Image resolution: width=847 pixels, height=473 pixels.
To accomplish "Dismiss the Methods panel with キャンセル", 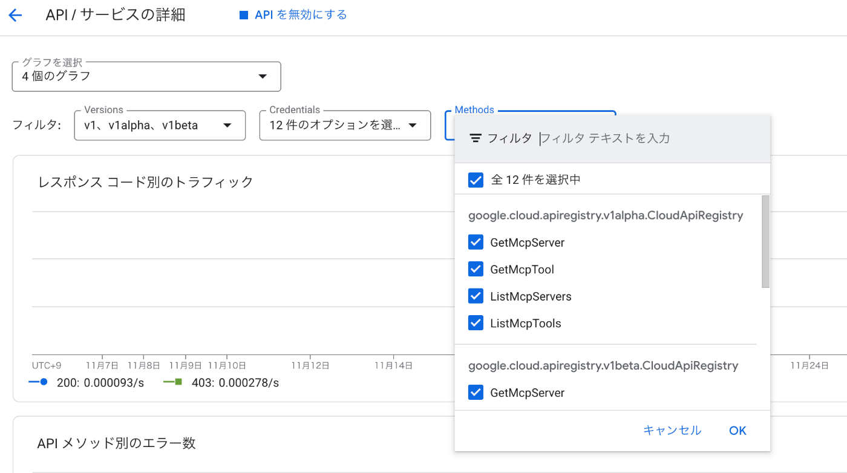I will (672, 431).
